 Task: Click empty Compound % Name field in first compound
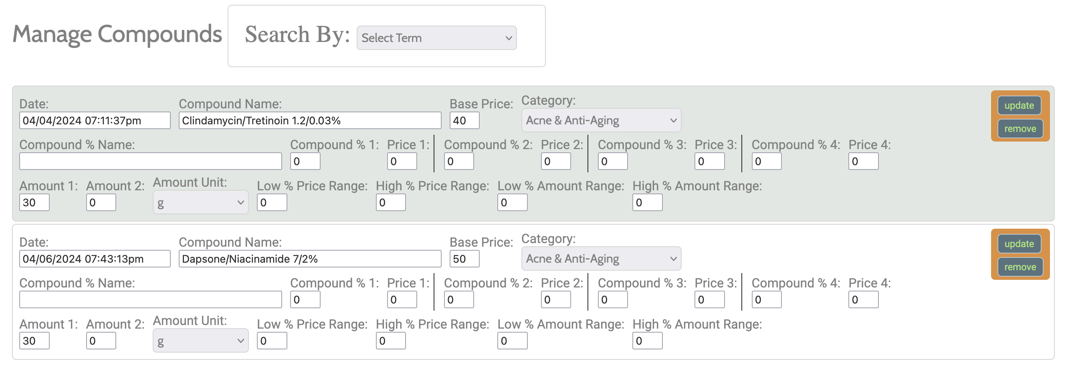150,161
